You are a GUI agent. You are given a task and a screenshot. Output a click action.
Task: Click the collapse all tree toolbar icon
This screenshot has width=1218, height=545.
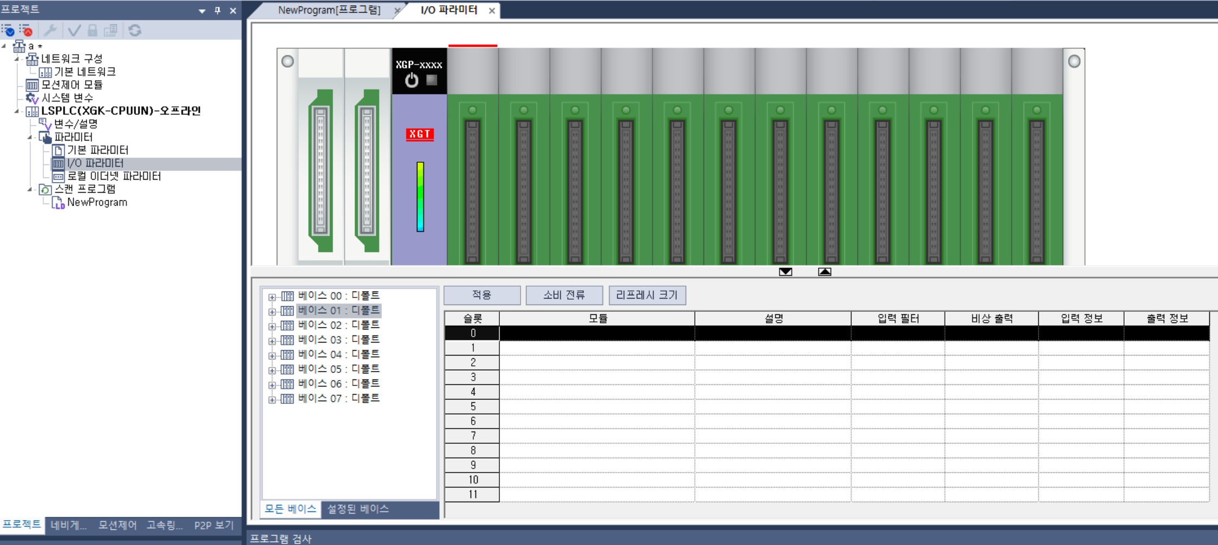[26, 30]
